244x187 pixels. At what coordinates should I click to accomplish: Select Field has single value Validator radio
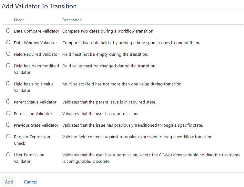(8, 84)
